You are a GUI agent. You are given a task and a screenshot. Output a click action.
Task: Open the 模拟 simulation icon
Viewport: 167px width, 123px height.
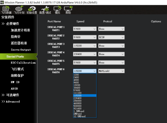tap(57, 10)
